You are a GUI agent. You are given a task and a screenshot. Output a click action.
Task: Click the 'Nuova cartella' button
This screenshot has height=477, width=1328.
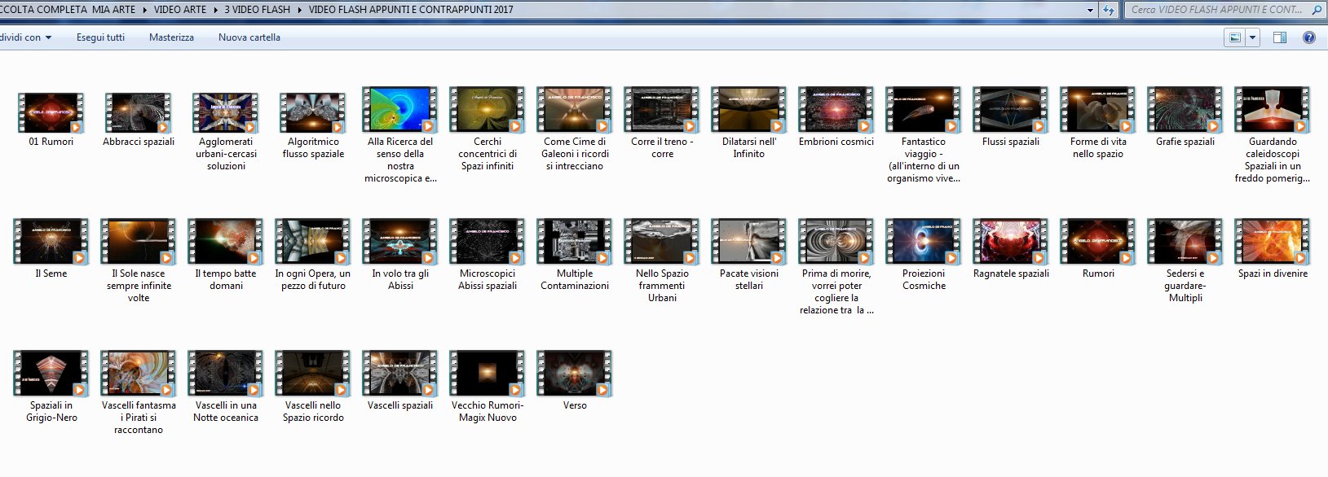tap(249, 37)
